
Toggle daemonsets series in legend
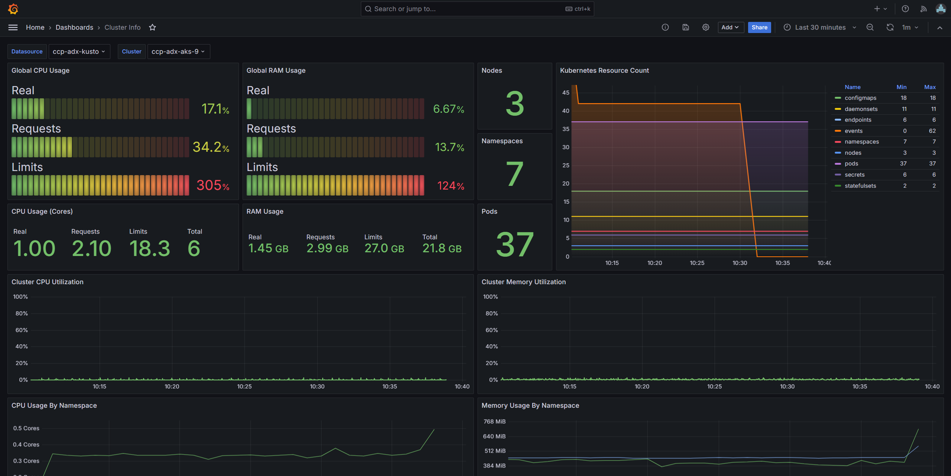[861, 109]
